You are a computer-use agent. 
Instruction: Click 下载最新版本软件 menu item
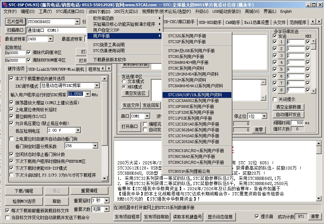[124, 60]
